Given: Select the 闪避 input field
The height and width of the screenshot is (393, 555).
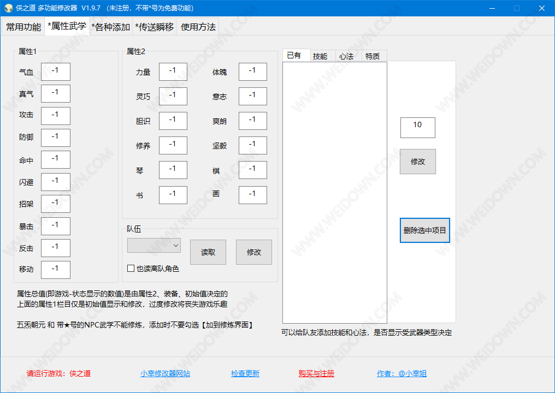Looking at the screenshot, I should coord(56,182).
